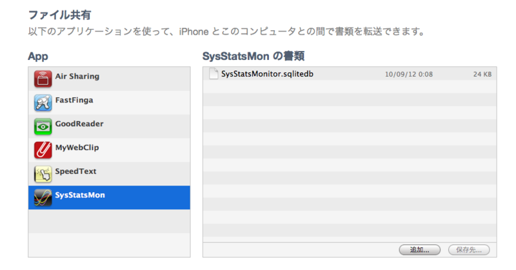This screenshot has height=270, width=516.
Task: Click the GoodReader app icon
Action: tap(43, 126)
